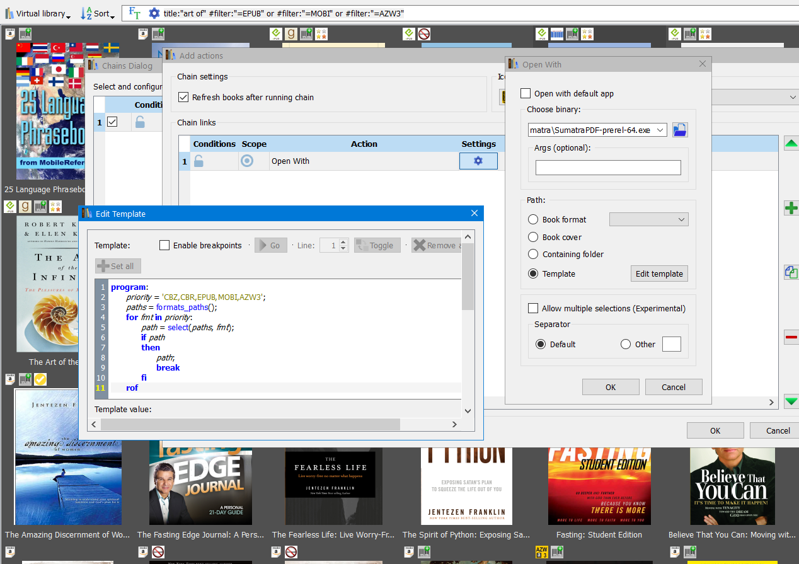Click Scope target icon in chain link row
This screenshot has height=564, width=799.
coord(247,161)
